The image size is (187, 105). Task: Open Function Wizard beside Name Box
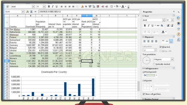point(28,12)
